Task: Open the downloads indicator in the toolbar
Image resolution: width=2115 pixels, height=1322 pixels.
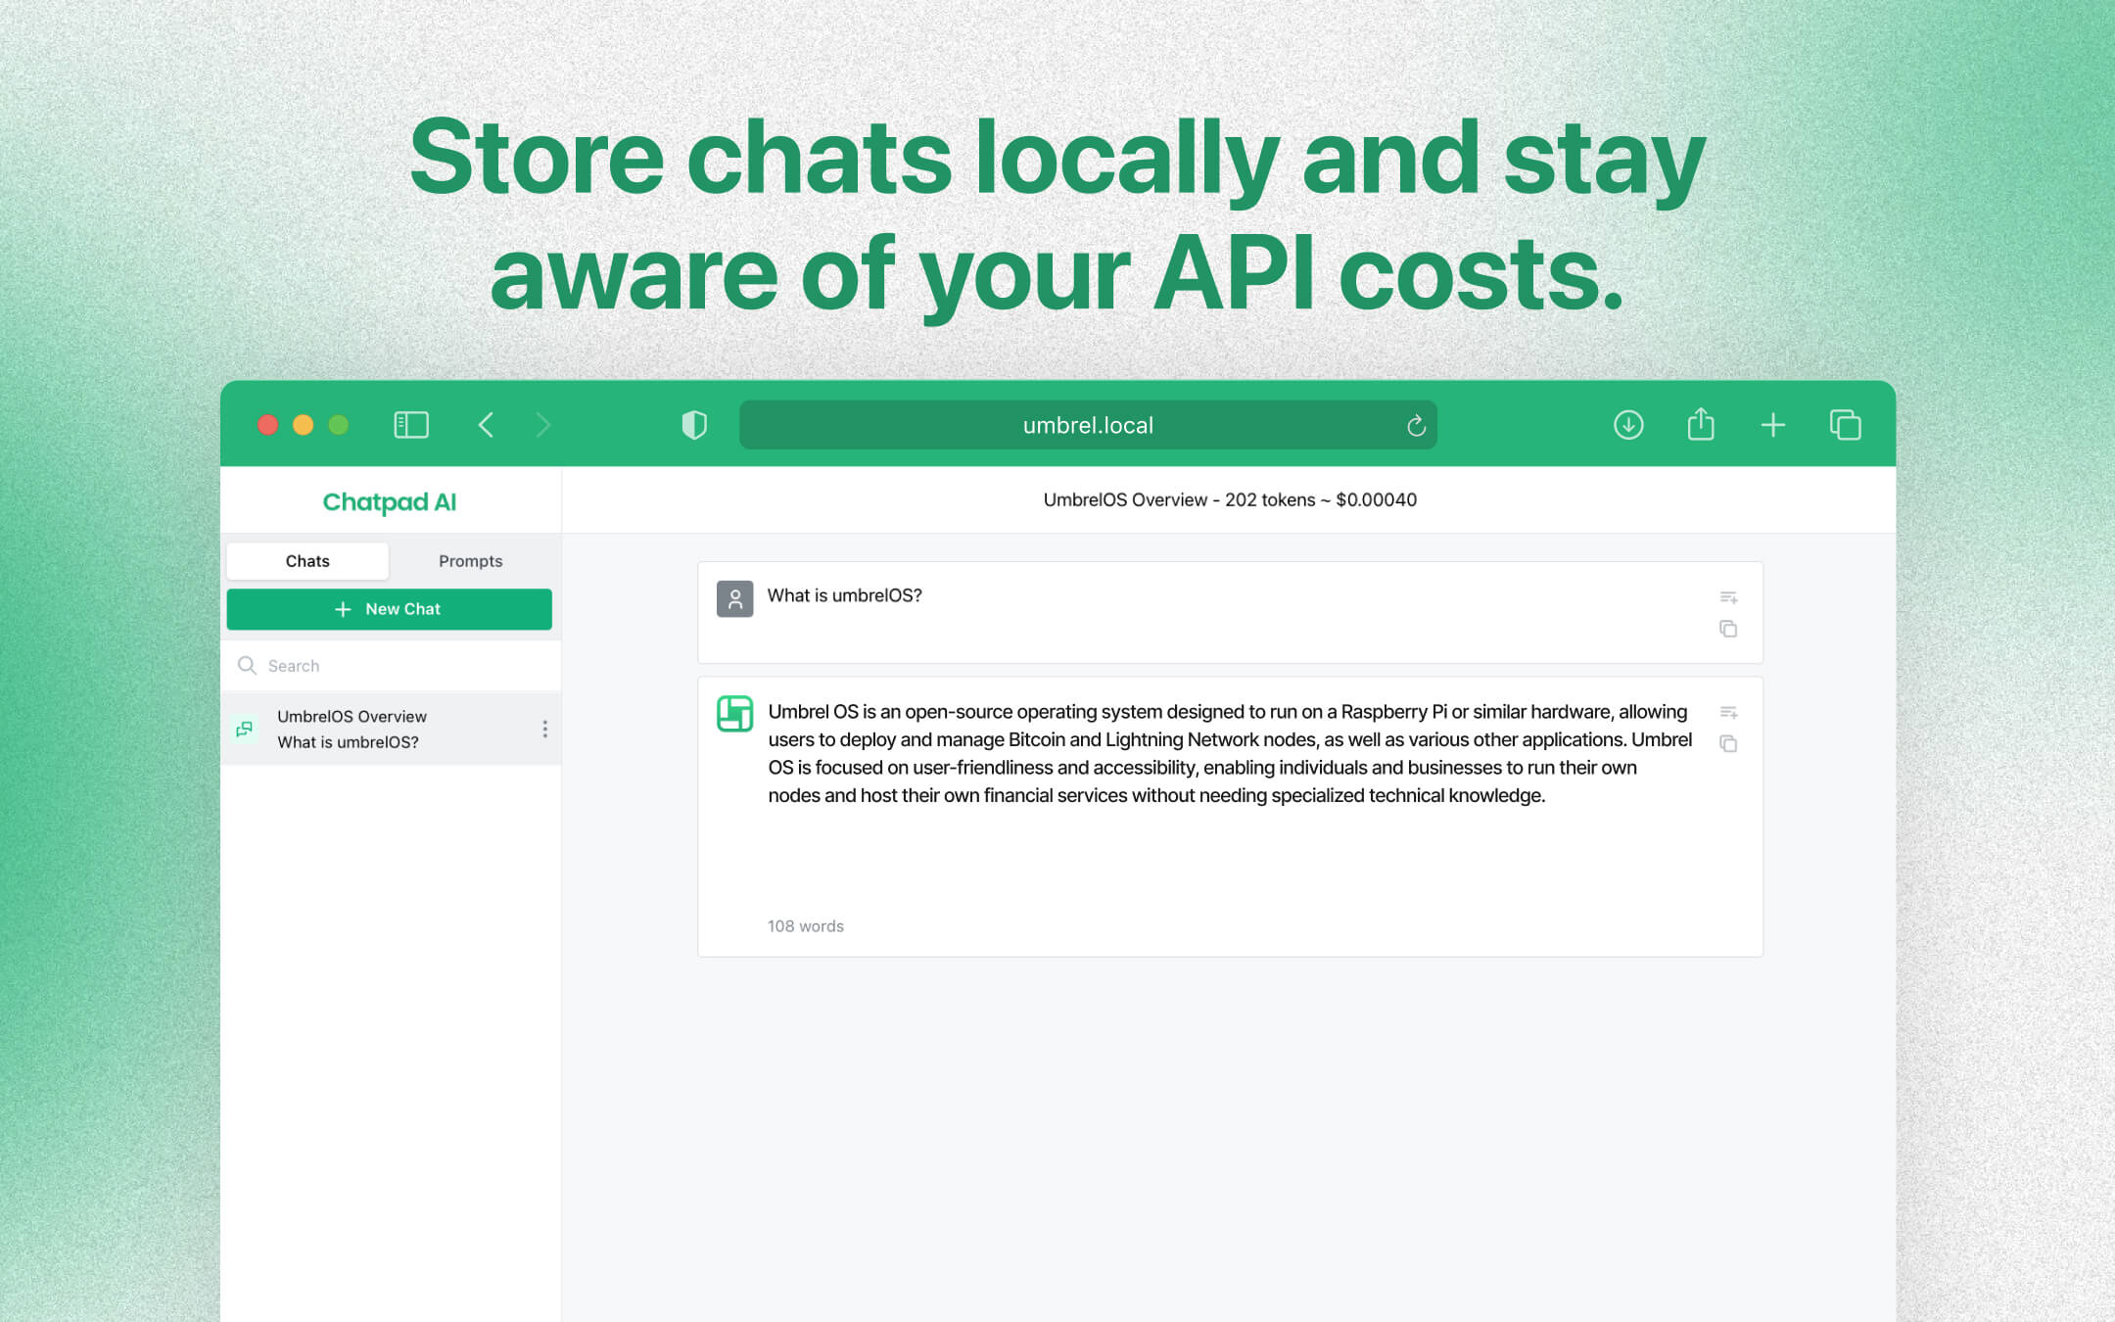Action: 1627,424
